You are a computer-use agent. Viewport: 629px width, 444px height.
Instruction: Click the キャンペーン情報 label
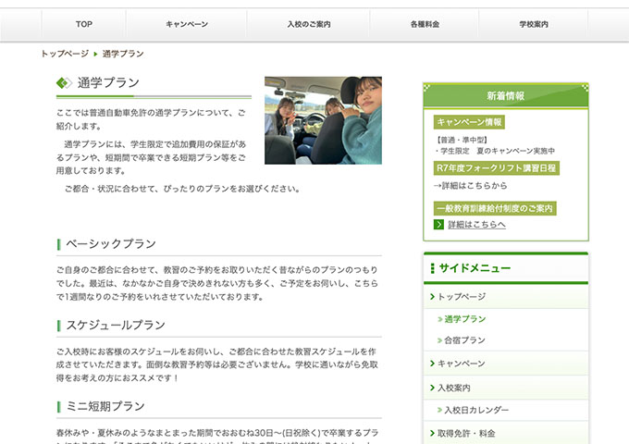coord(469,122)
